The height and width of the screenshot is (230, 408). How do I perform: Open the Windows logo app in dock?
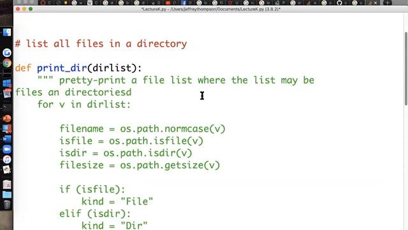7,84
